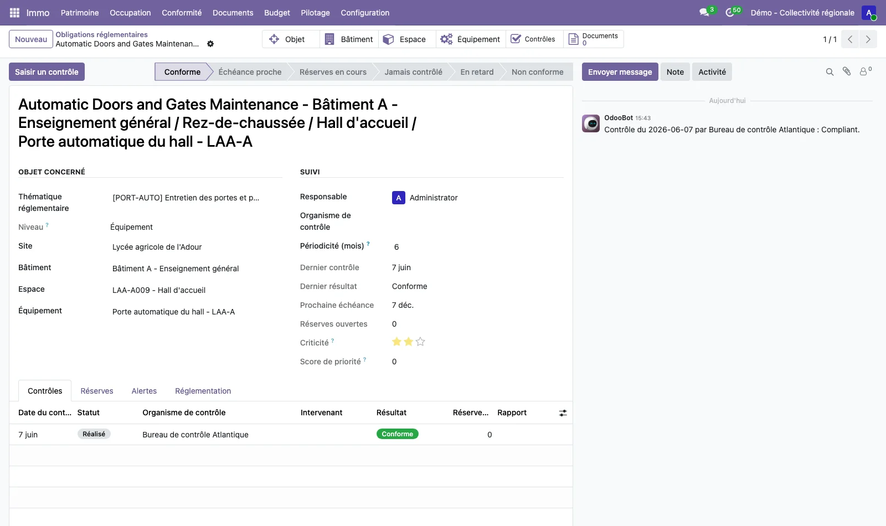Open the Pilotage menu
This screenshot has height=526, width=886.
tap(315, 13)
